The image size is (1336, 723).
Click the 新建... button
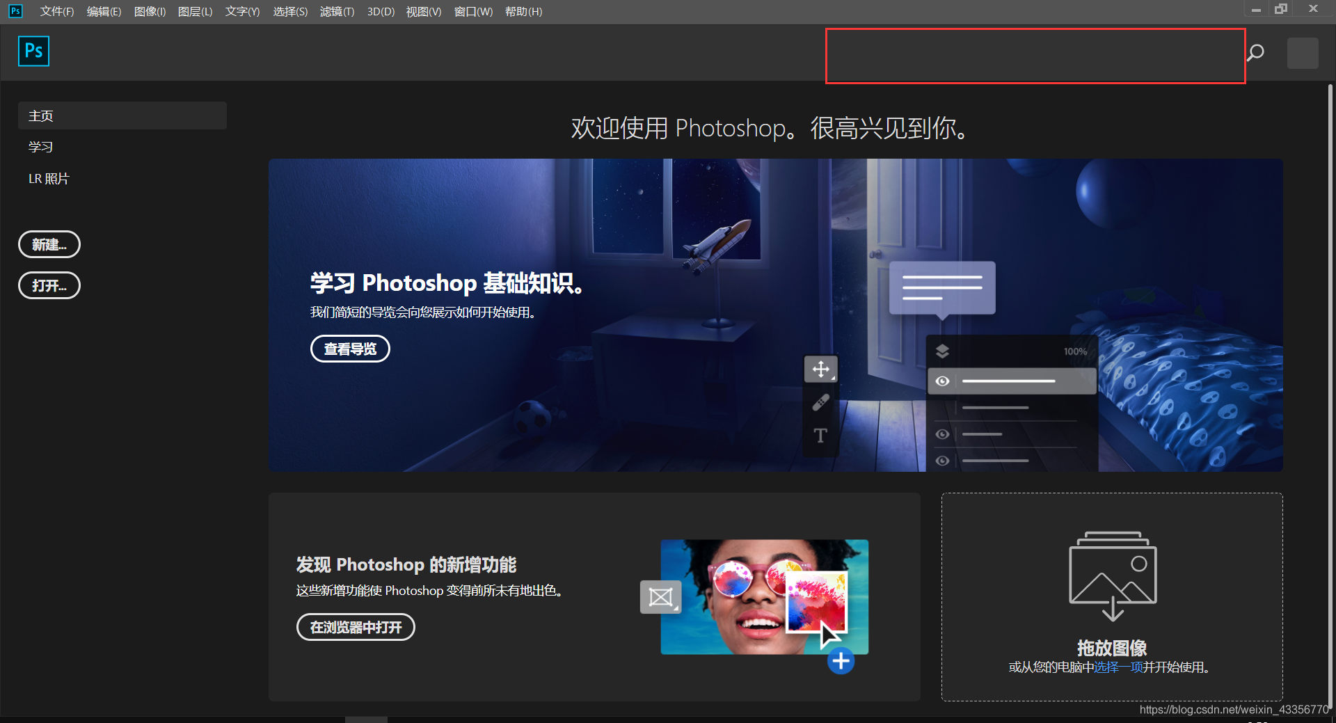pyautogui.click(x=49, y=244)
